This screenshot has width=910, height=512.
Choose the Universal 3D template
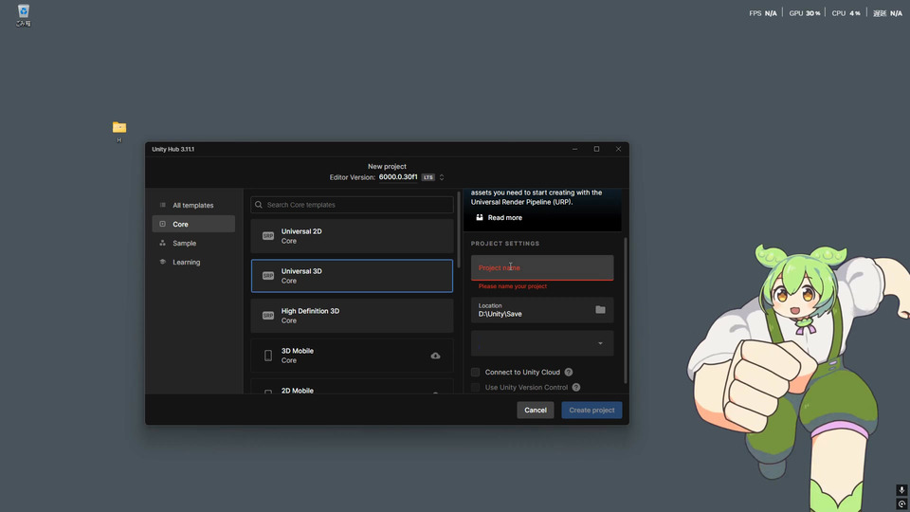click(352, 276)
